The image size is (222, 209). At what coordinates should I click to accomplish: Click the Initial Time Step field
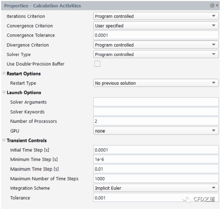pyautogui.click(x=156, y=150)
